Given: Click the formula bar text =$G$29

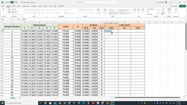Looking at the screenshot, I should (x=24, y=19).
